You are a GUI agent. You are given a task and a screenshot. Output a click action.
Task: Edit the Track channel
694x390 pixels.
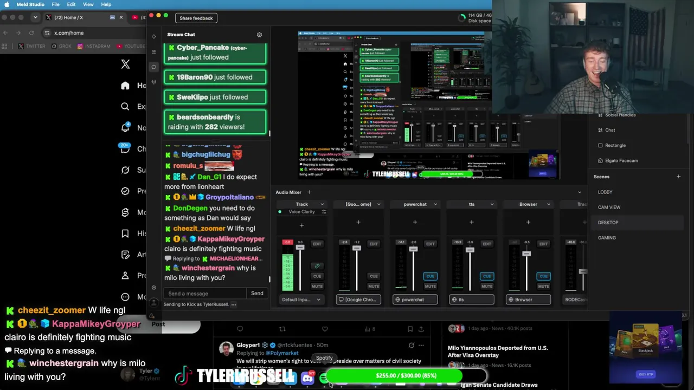[317, 244]
